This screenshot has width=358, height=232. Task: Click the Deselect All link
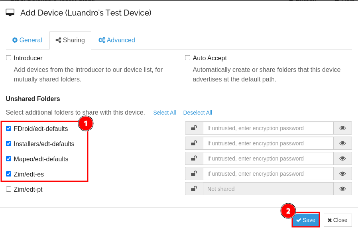tap(197, 113)
